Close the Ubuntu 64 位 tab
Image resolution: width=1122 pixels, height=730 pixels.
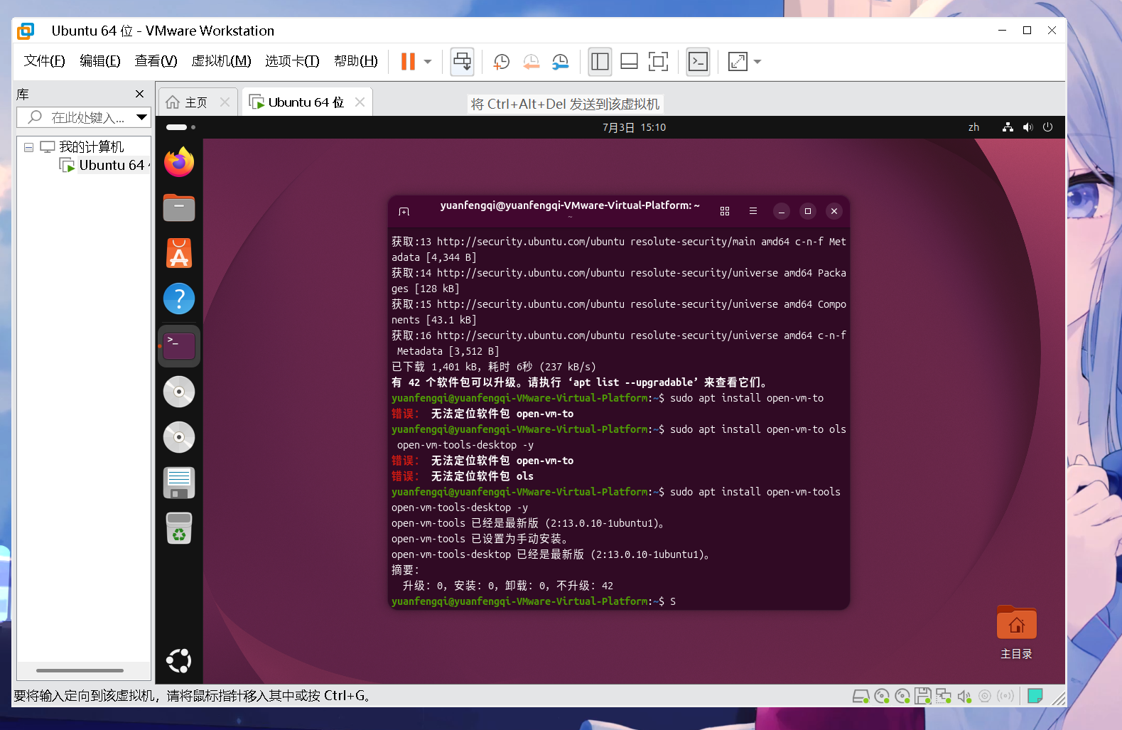pyautogui.click(x=360, y=102)
